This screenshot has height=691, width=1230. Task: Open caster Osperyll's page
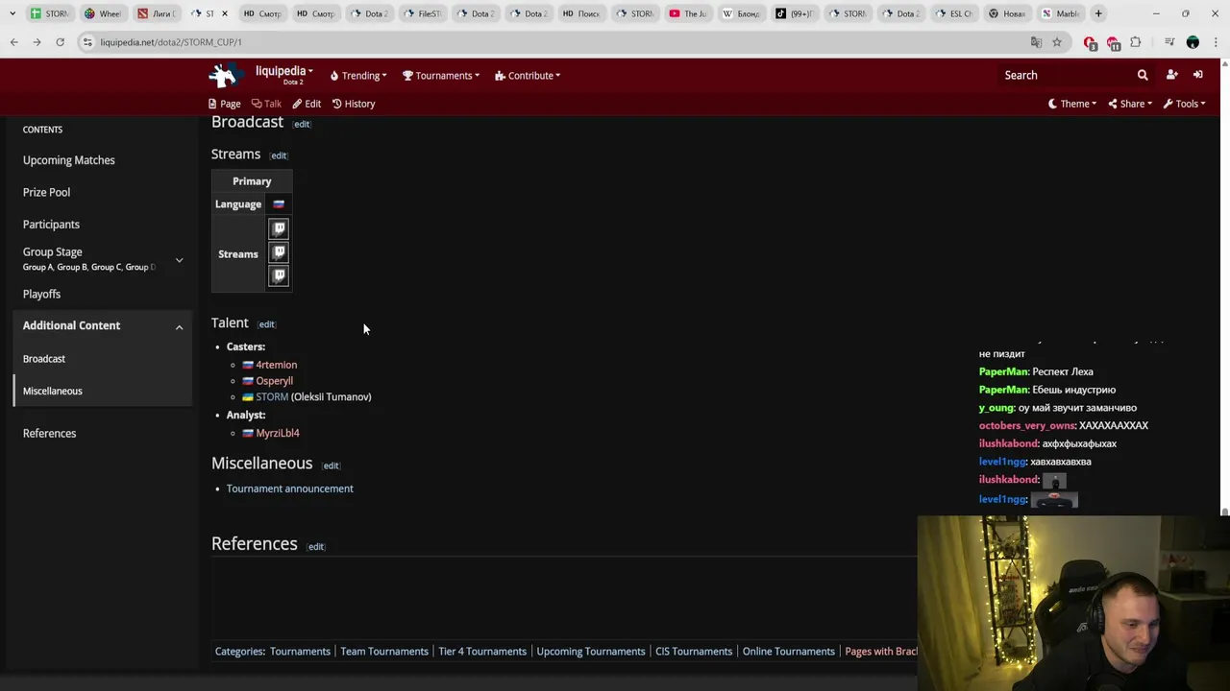[274, 381]
